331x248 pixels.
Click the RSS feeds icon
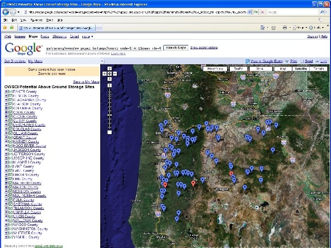(274, 28)
